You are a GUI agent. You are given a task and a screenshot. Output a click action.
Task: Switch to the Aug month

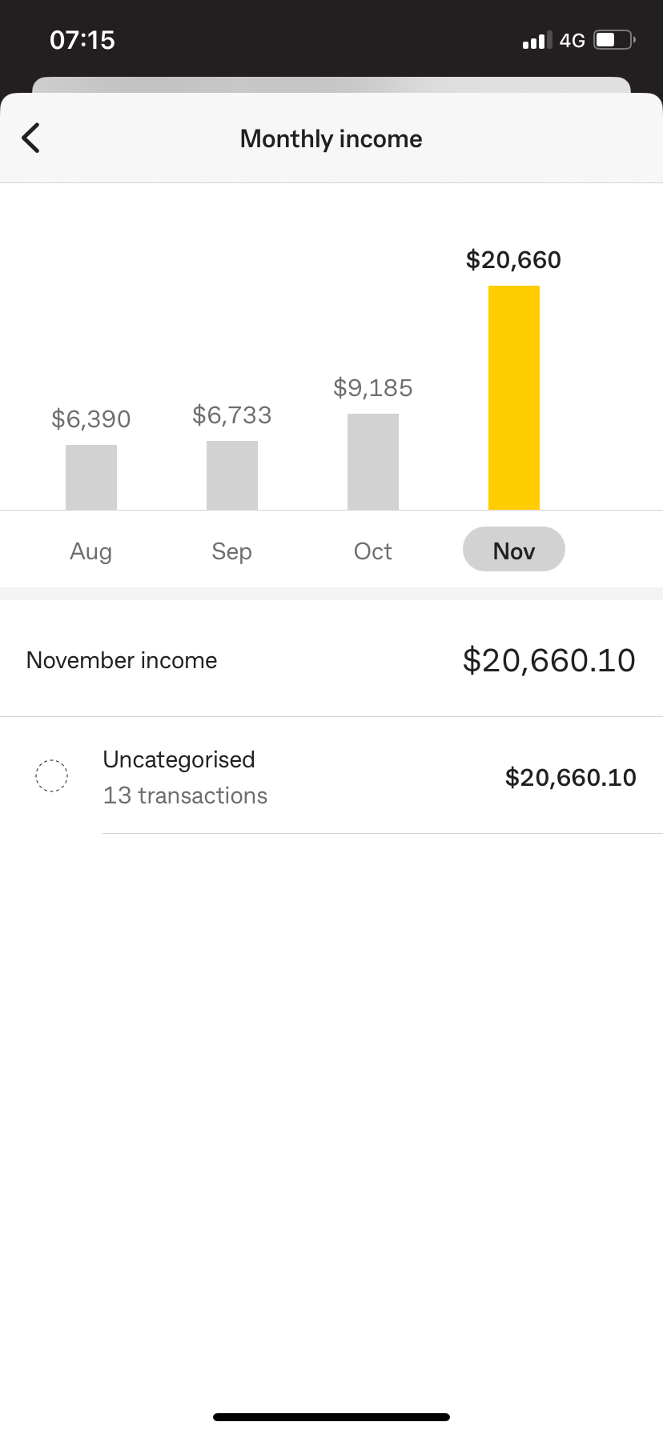point(91,551)
